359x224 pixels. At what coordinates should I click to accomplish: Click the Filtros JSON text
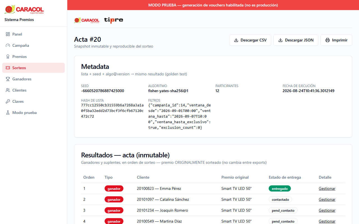179,116
